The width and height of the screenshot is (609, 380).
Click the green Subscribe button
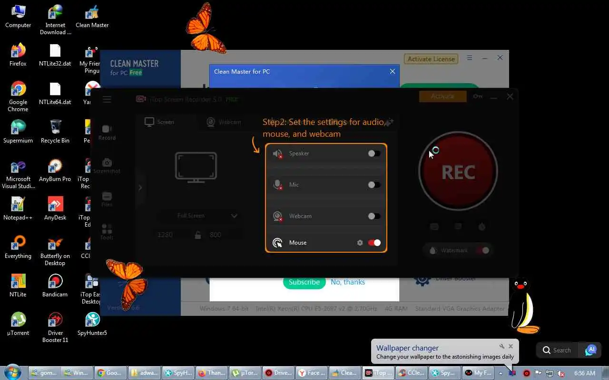[304, 282]
